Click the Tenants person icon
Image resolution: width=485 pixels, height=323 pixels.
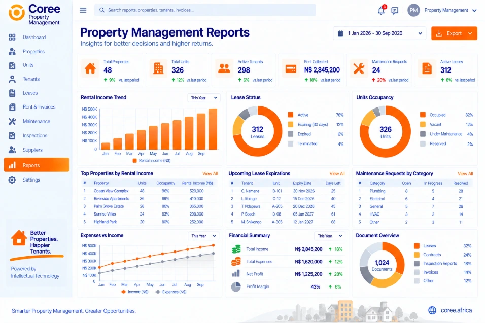point(12,79)
